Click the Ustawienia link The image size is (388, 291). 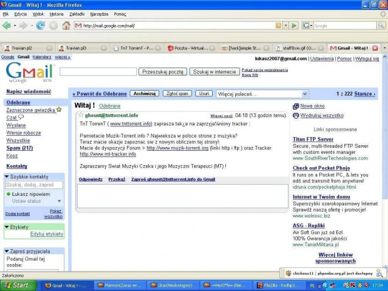click(x=322, y=59)
